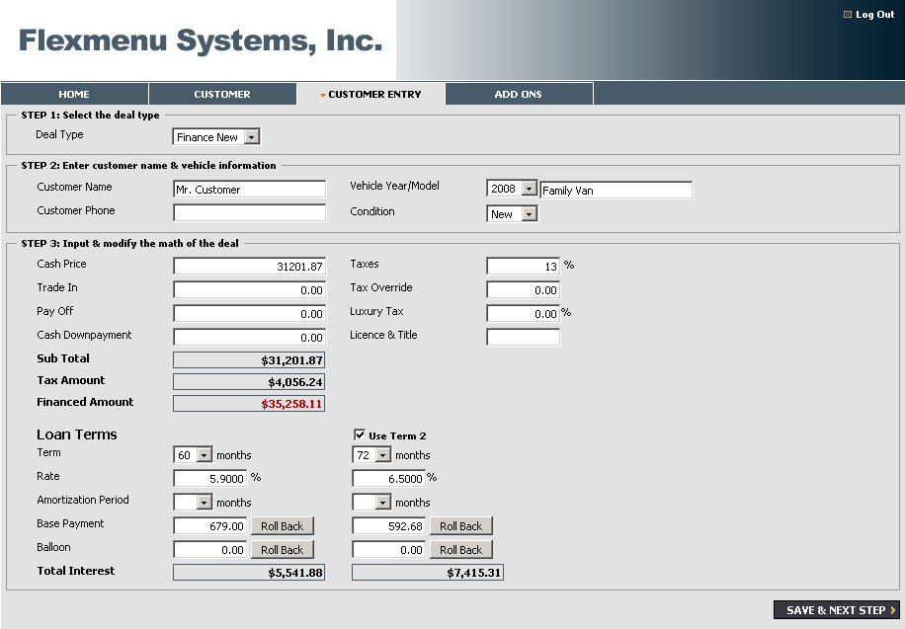Switch to the CUSTOMER tab
This screenshot has height=629, width=905.
222,94
